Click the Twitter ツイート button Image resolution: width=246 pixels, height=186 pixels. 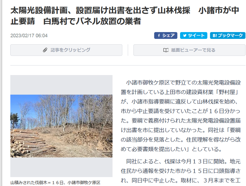coord(194,35)
